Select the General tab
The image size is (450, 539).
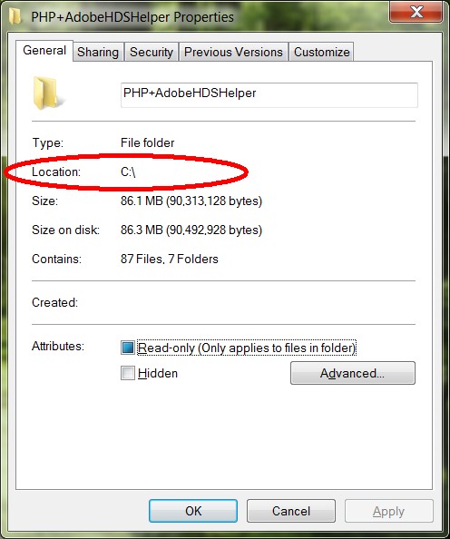click(x=44, y=51)
